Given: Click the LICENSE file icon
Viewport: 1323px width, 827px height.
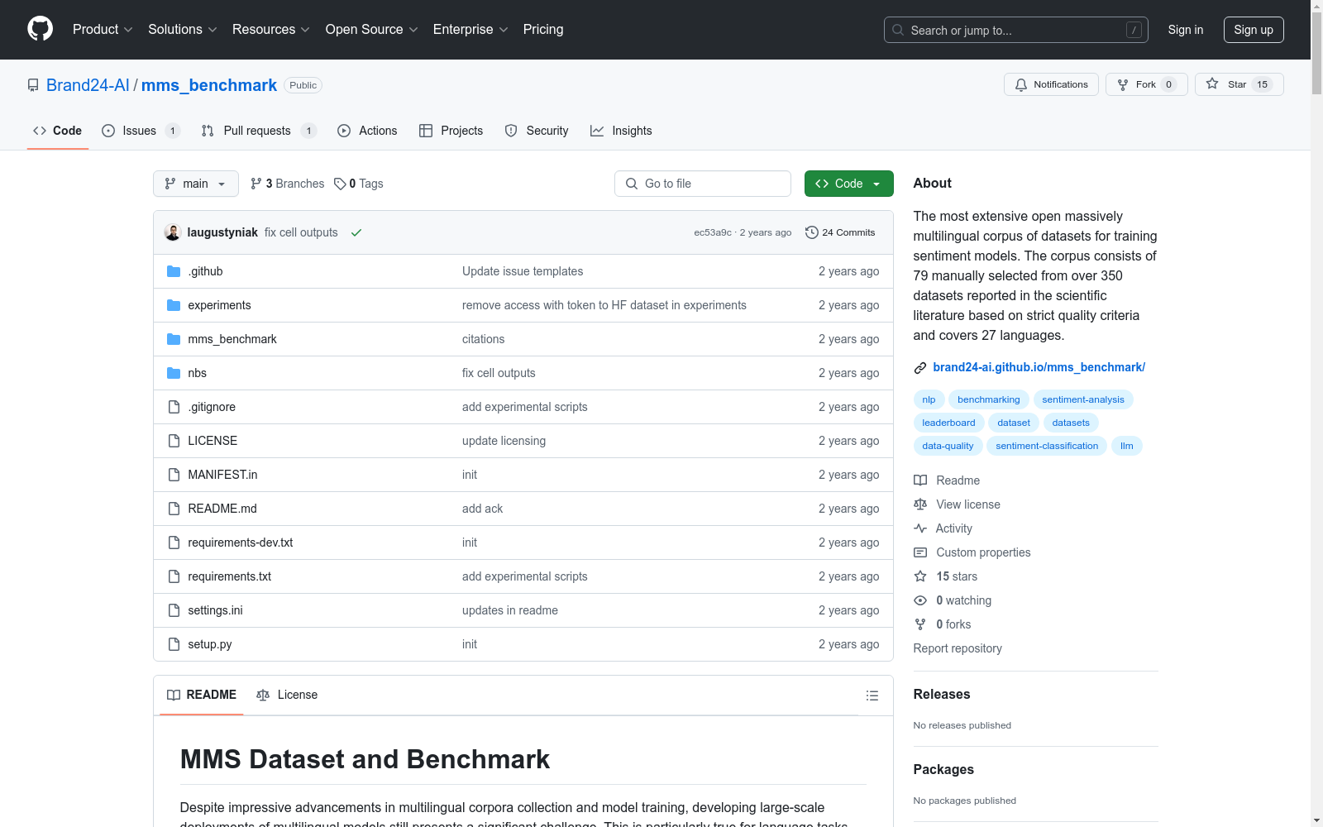Looking at the screenshot, I should click(x=174, y=441).
